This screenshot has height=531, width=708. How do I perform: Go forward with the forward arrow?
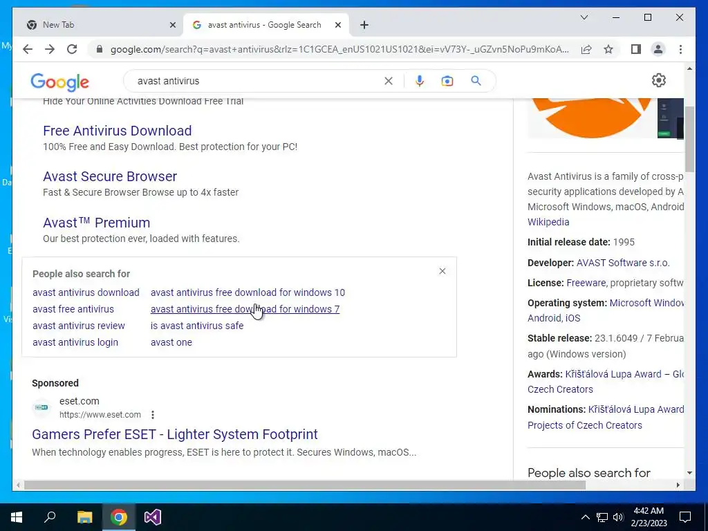pyautogui.click(x=50, y=49)
